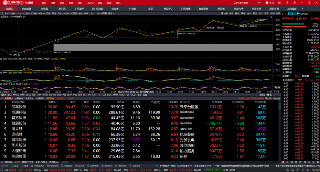Click the 叠加 overlay button
This screenshot has width=320, height=172.
pos(237,13)
